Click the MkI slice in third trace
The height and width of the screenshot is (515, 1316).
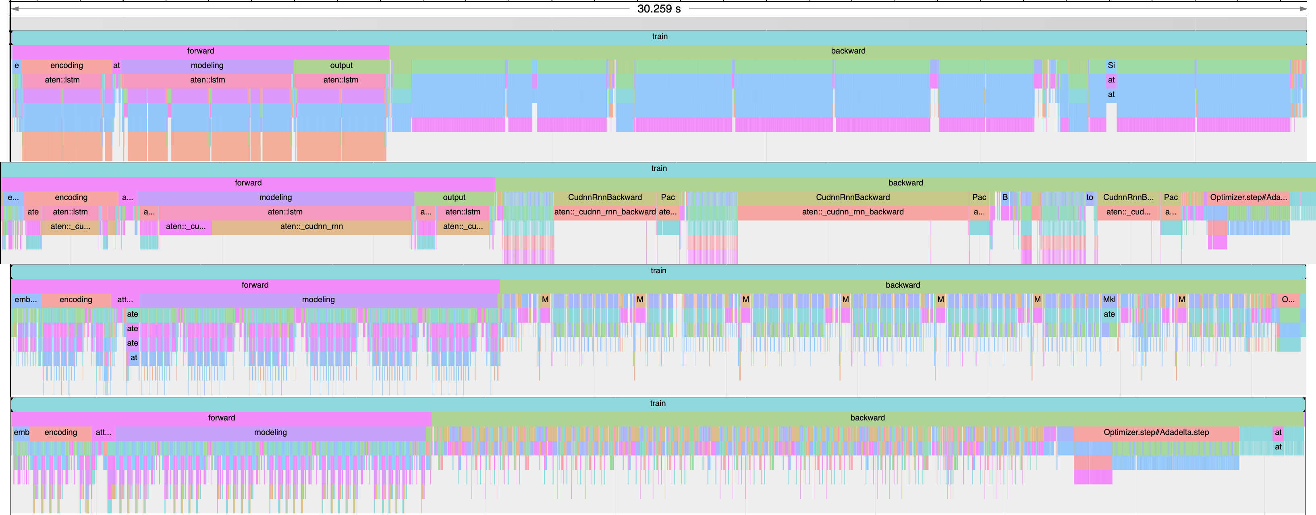(x=1109, y=300)
